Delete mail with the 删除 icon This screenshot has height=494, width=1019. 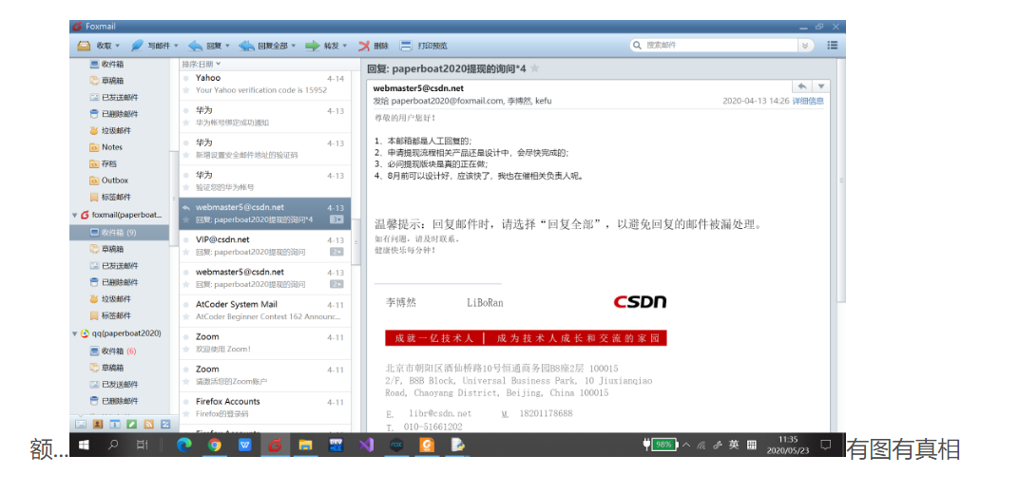pyautogui.click(x=365, y=47)
